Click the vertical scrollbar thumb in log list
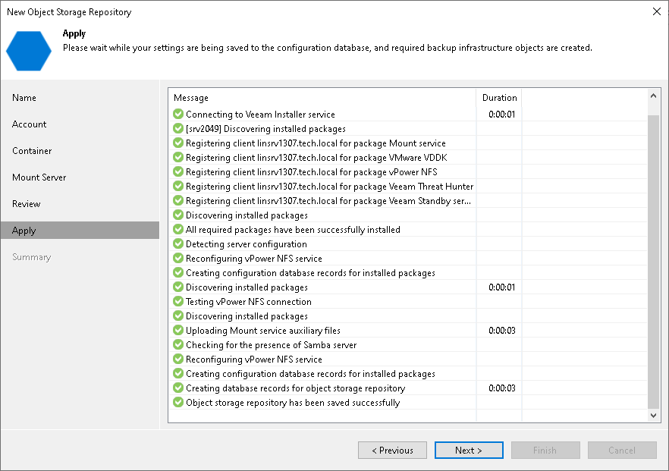Screen dimensions: 669x471 [x=653, y=262]
